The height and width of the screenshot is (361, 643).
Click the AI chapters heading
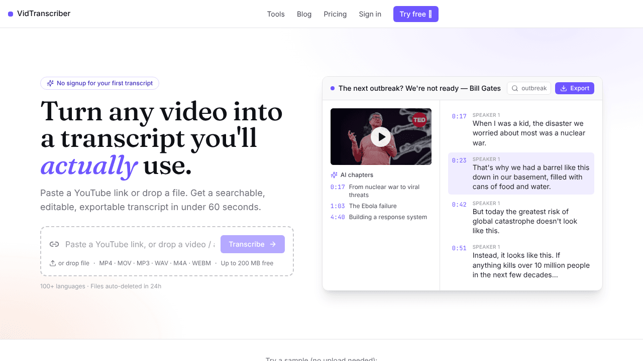tap(357, 175)
